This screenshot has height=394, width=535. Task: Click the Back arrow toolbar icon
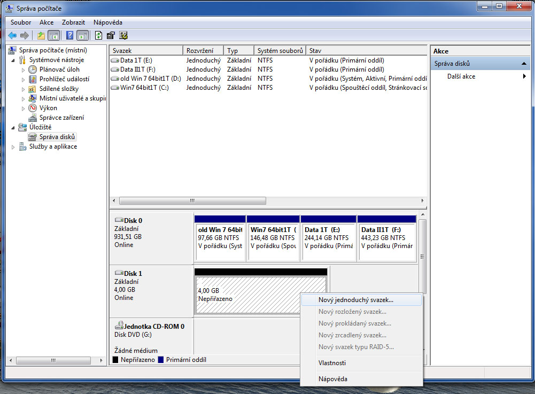pyautogui.click(x=13, y=35)
